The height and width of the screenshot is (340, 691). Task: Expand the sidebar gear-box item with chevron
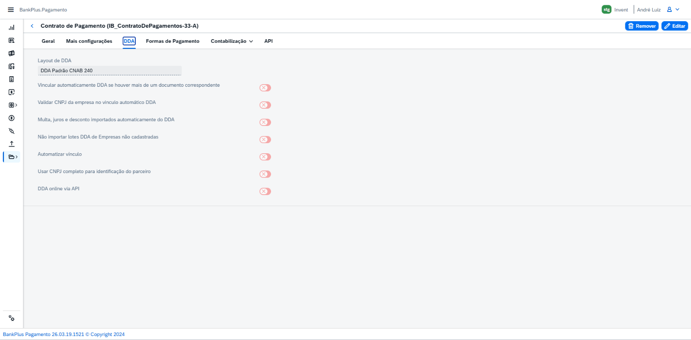coord(13,105)
